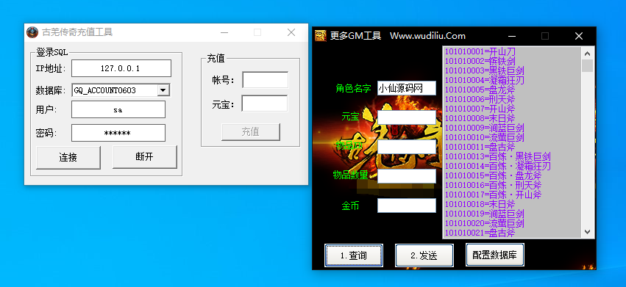This screenshot has height=287, width=626.
Task: Select list row 101010014=百炼·凝霜狂刃
Action: (x=512, y=166)
